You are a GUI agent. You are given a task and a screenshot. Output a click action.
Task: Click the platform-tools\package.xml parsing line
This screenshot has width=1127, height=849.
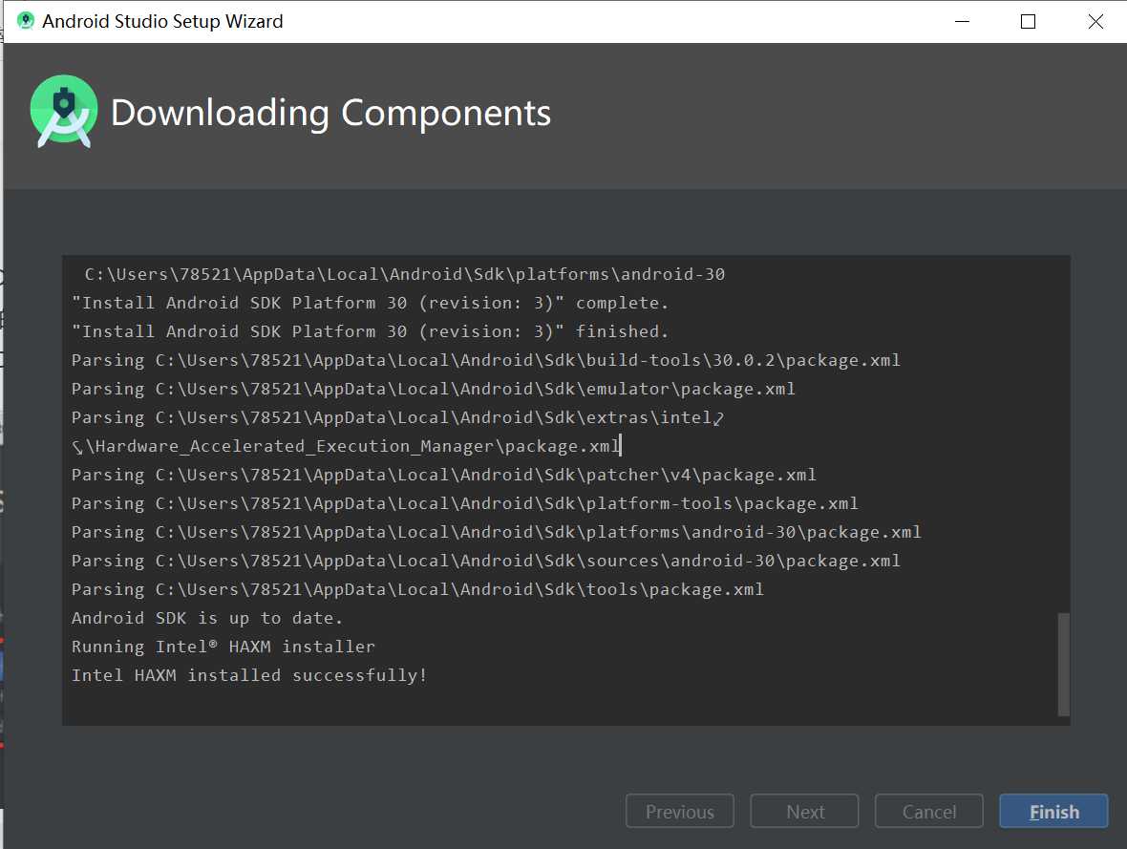tap(465, 502)
